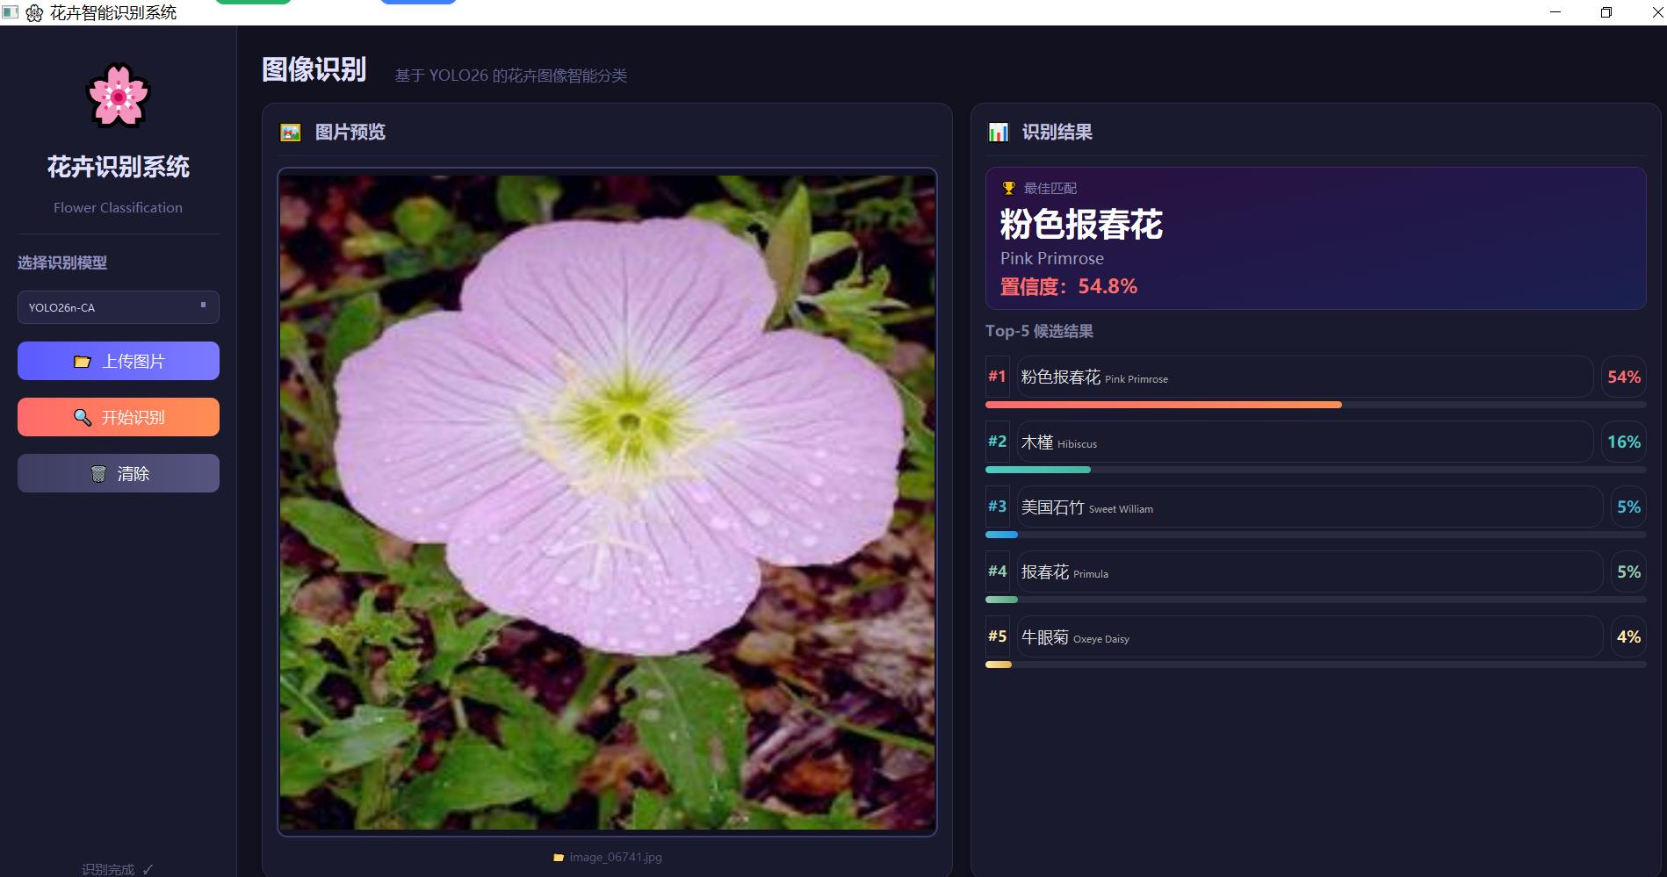This screenshot has height=877, width=1667.
Task: Click the folder icon on 上传图片 button
Action: tap(83, 361)
